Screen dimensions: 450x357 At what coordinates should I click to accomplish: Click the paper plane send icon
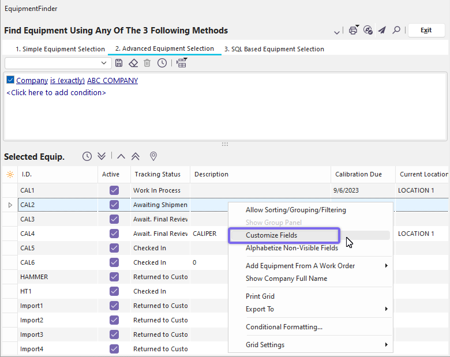[382, 31]
